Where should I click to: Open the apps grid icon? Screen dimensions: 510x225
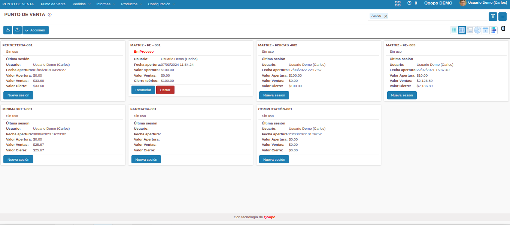point(398,3)
